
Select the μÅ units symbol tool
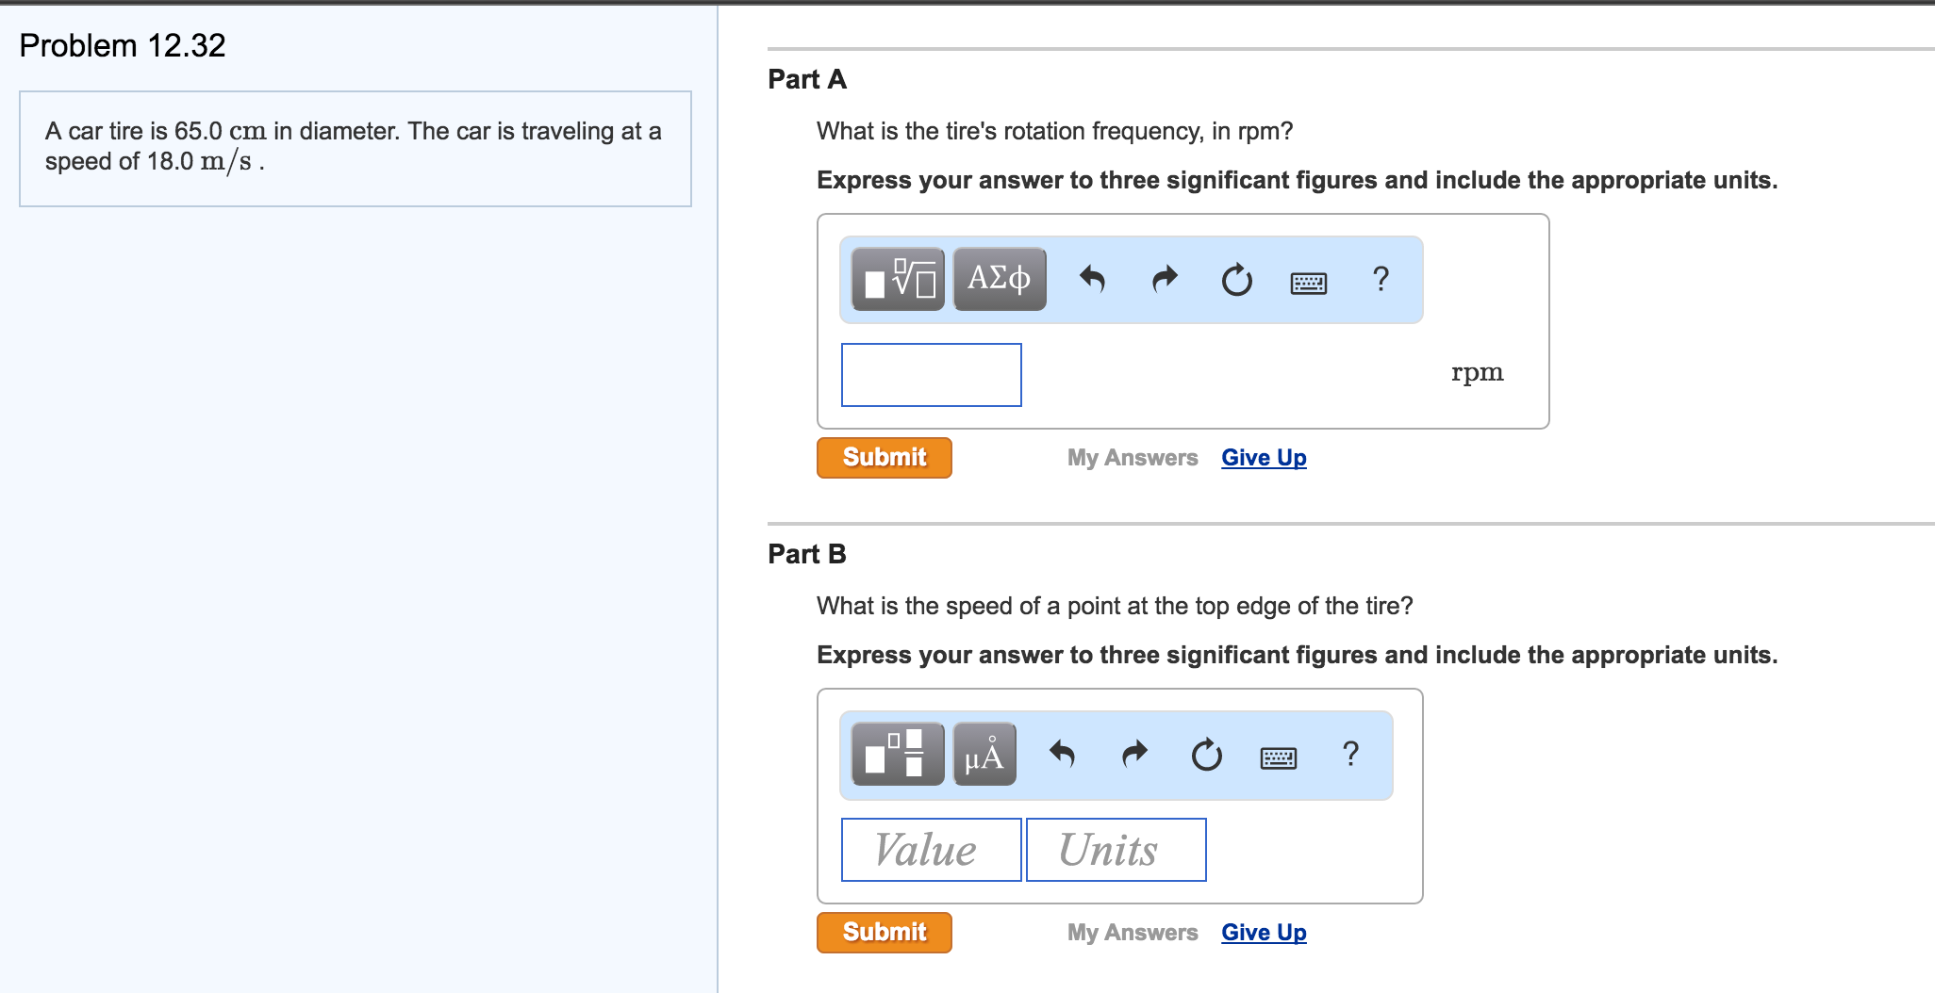pos(983,754)
